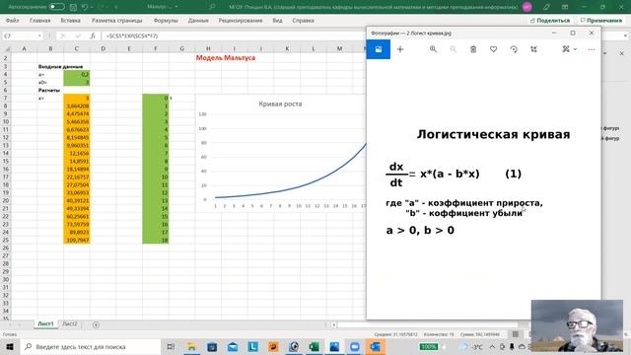Open ribbon display options icon
The height and width of the screenshot is (355, 631).
point(565,7)
